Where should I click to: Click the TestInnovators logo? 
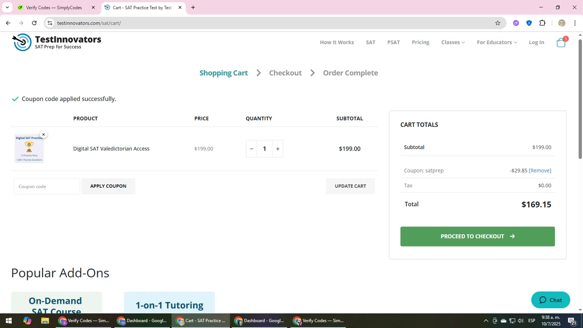click(57, 42)
